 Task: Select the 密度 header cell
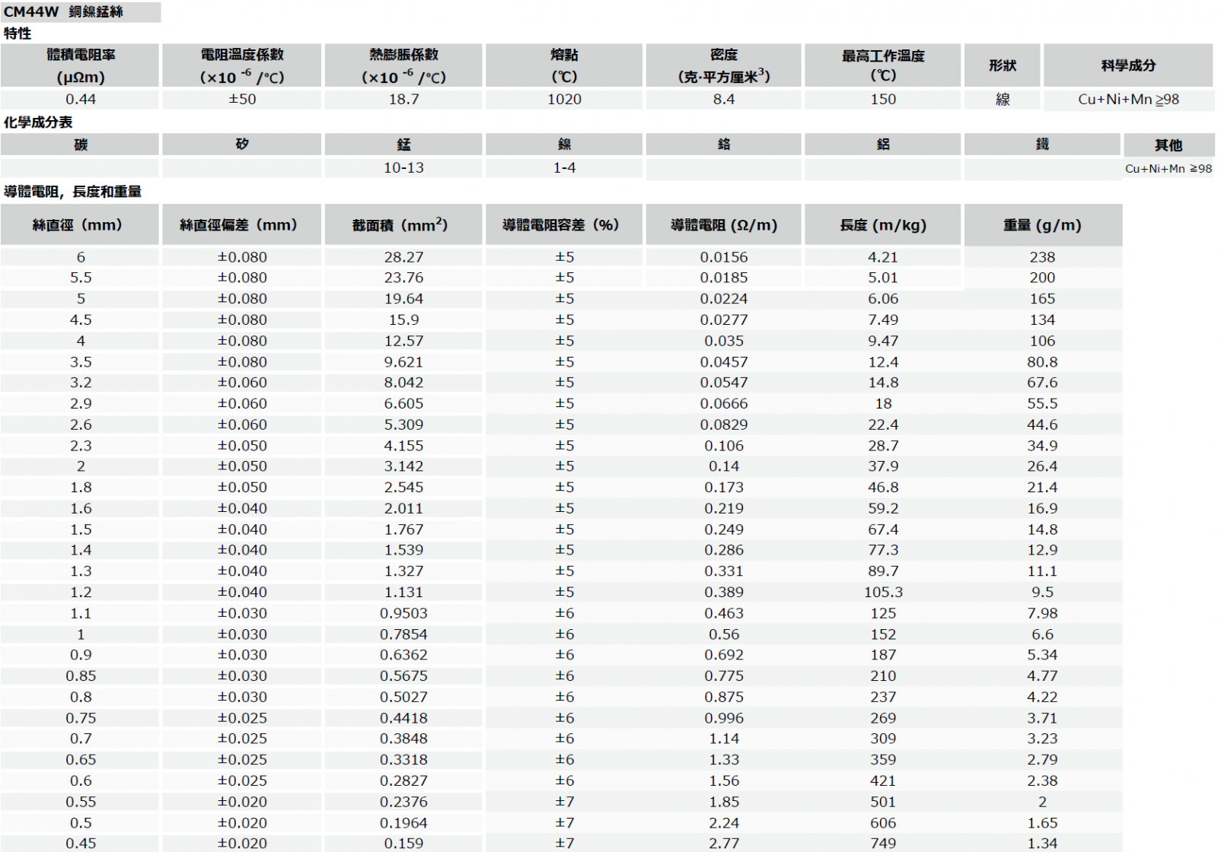[724, 65]
